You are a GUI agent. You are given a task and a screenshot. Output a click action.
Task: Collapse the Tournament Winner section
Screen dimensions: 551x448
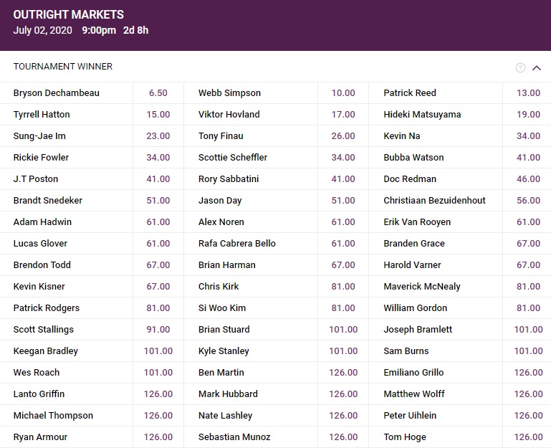pos(536,68)
